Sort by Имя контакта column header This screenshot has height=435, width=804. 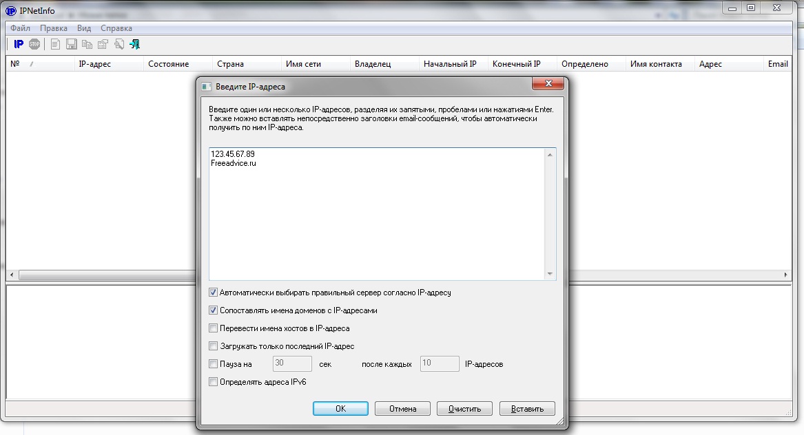(660, 64)
